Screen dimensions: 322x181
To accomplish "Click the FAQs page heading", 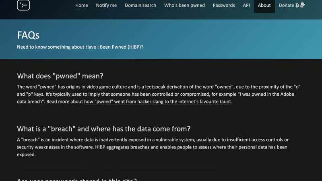I will 28,35.
